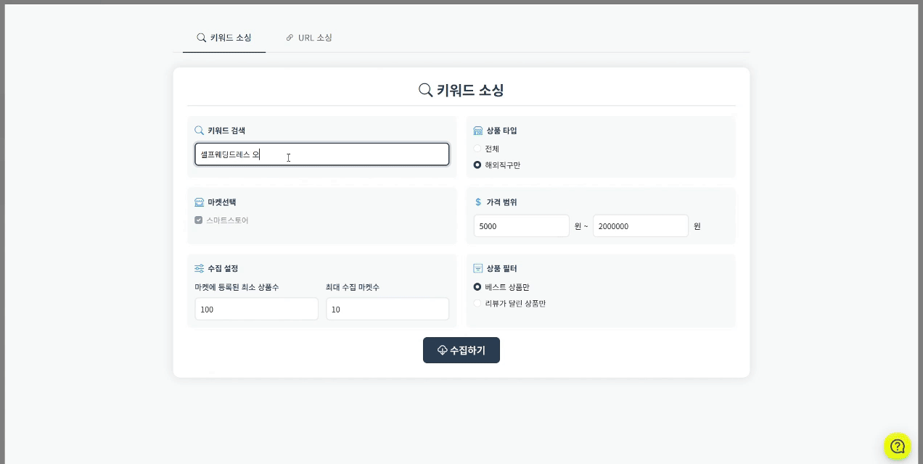923x464 pixels.
Task: Click the search icon beside 키워드 검색 label
Action: coord(199,130)
